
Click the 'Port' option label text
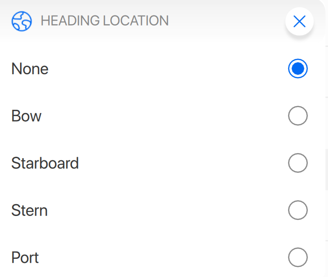(25, 258)
